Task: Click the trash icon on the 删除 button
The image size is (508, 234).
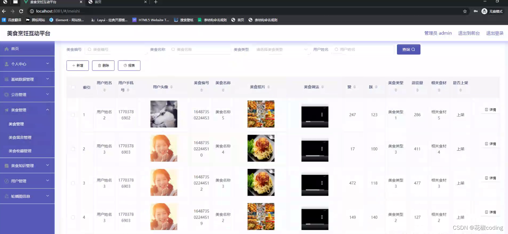Action: point(99,65)
